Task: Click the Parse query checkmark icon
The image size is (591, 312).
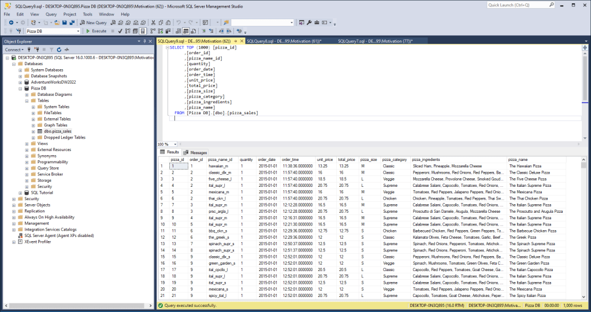Action: [x=120, y=31]
